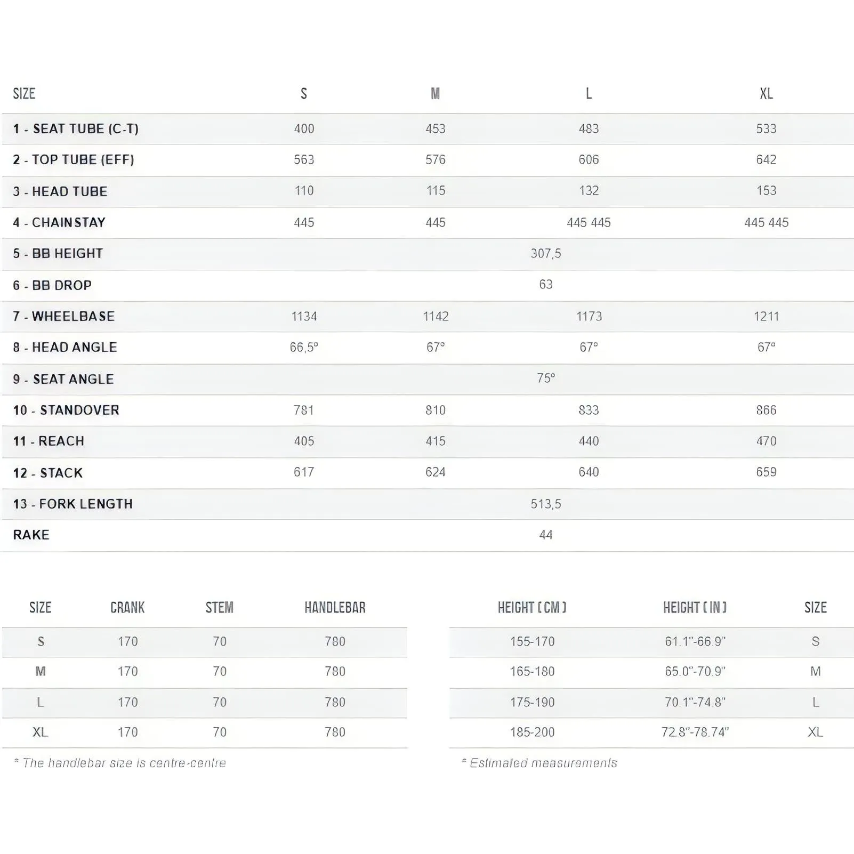
Task: Click the Handlebar column header
Action: tap(335, 608)
